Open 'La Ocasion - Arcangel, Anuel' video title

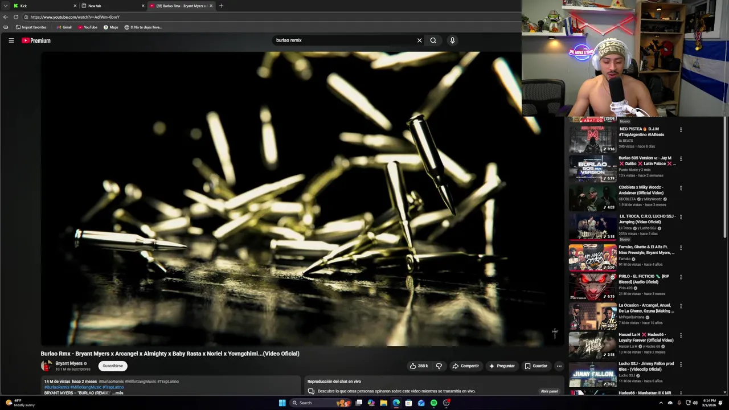[646, 308]
